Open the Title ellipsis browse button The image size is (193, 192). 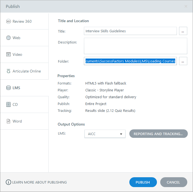tap(183, 31)
